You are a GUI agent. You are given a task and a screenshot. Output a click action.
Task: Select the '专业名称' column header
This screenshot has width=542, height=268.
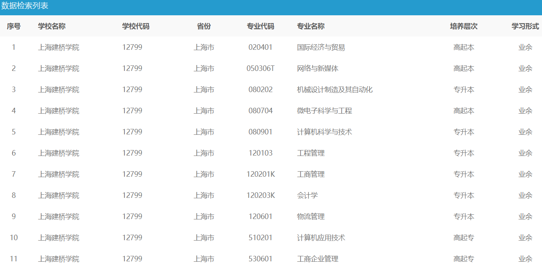(x=311, y=26)
